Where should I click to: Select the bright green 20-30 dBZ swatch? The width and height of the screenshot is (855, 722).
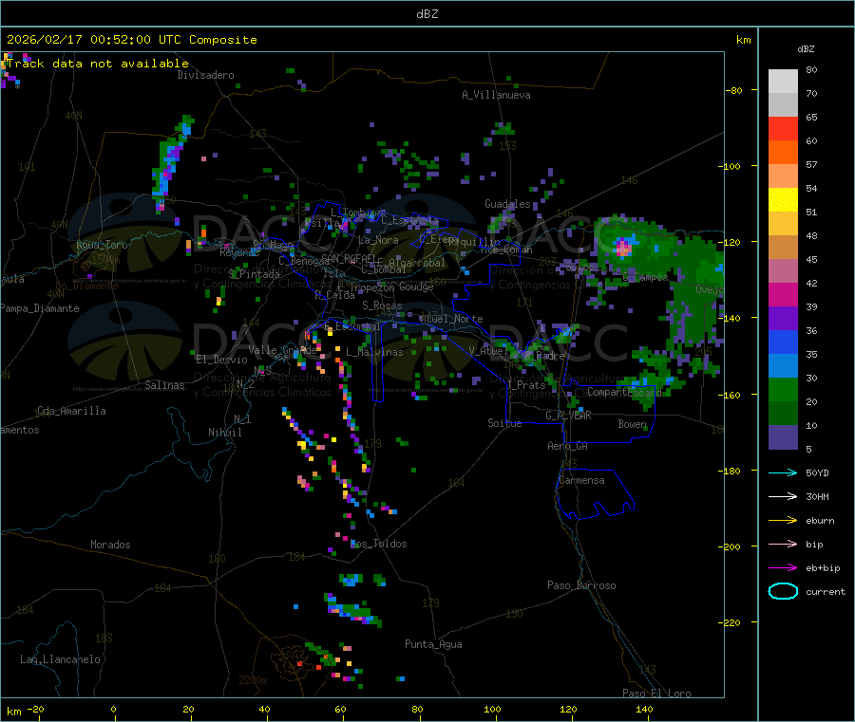[x=783, y=389]
